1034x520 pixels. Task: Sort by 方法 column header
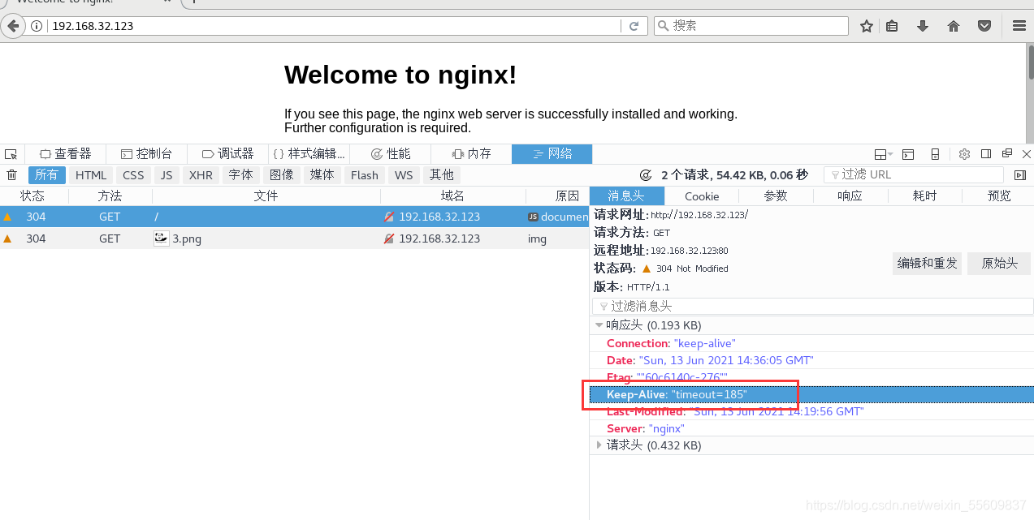110,196
